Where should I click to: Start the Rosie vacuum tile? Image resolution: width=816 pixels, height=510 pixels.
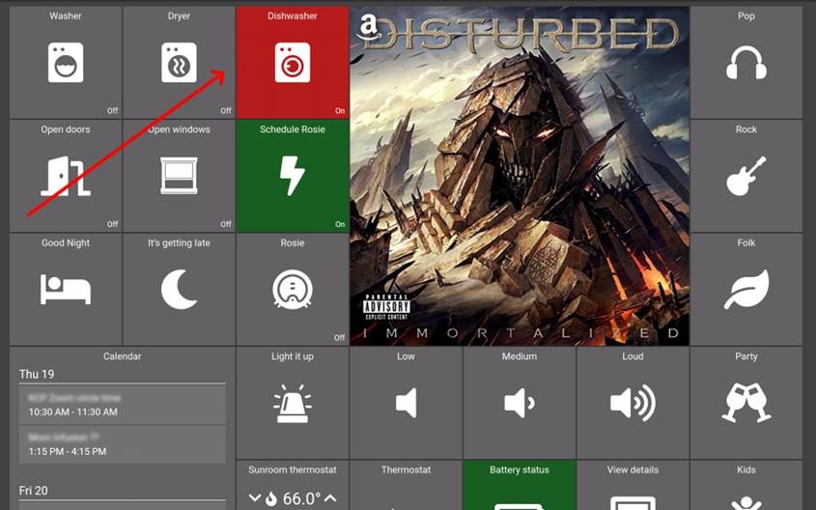[x=292, y=289]
